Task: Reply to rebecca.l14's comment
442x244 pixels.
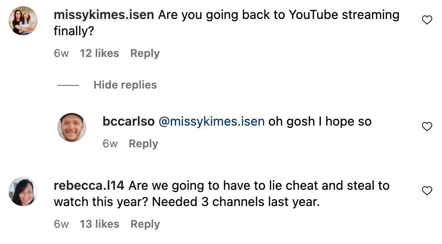Action: (x=145, y=224)
